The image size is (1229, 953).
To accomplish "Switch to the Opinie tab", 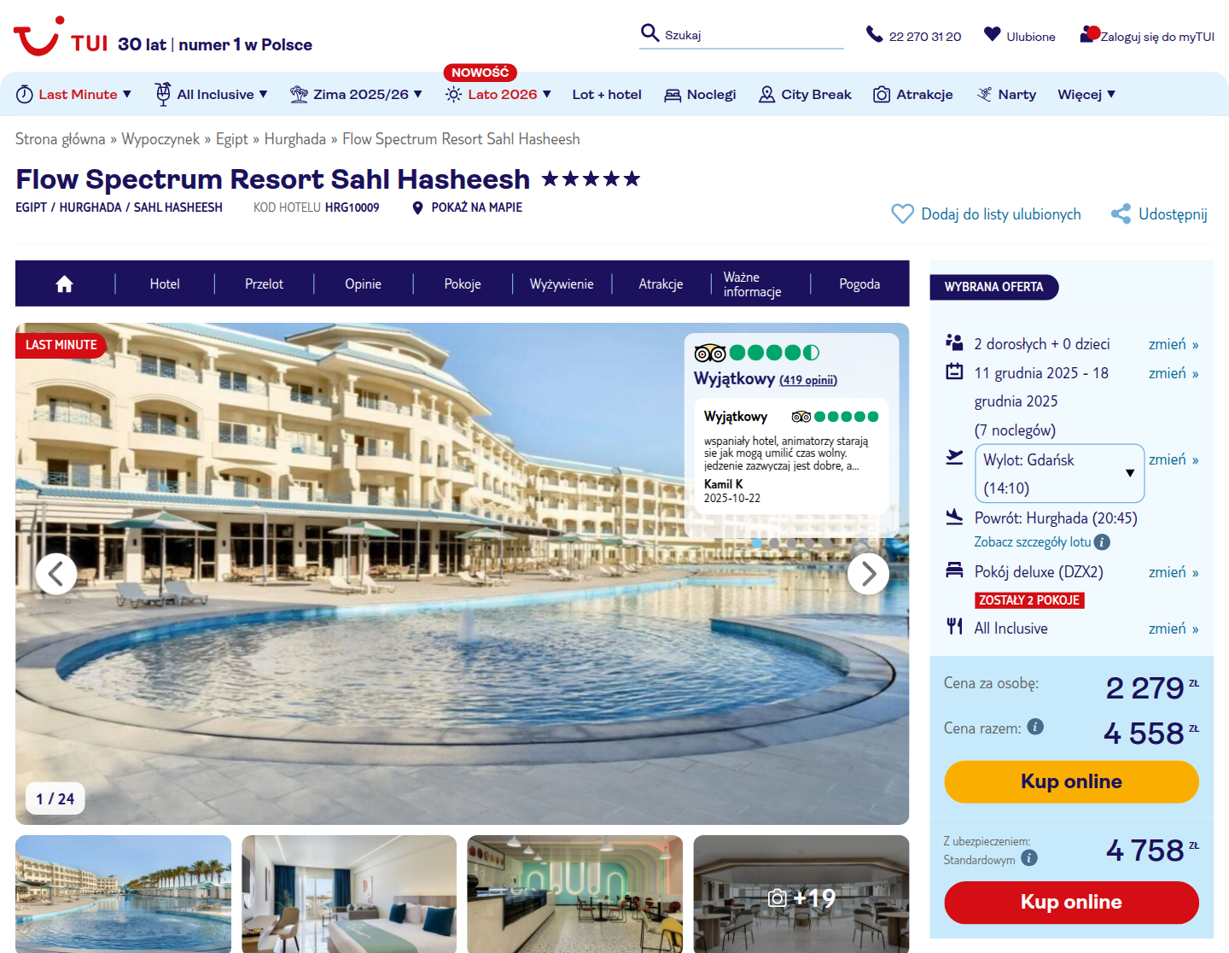I will coord(363,284).
